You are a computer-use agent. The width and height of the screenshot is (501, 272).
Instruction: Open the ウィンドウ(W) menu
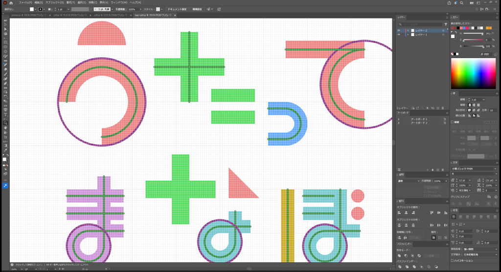coord(119,2)
